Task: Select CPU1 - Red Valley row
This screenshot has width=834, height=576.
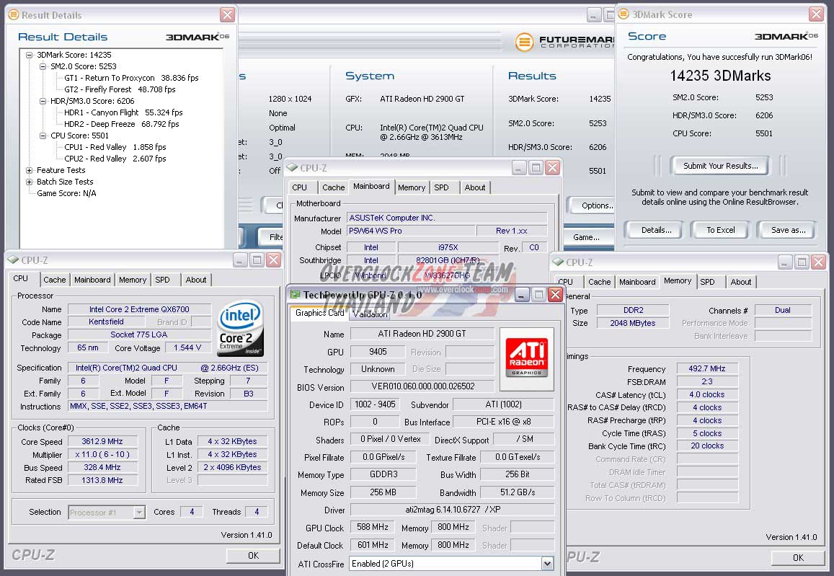Action: (115, 147)
